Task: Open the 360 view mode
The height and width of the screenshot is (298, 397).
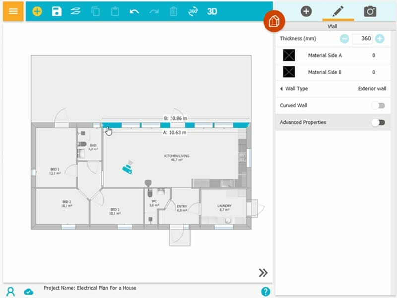Action: tap(194, 11)
